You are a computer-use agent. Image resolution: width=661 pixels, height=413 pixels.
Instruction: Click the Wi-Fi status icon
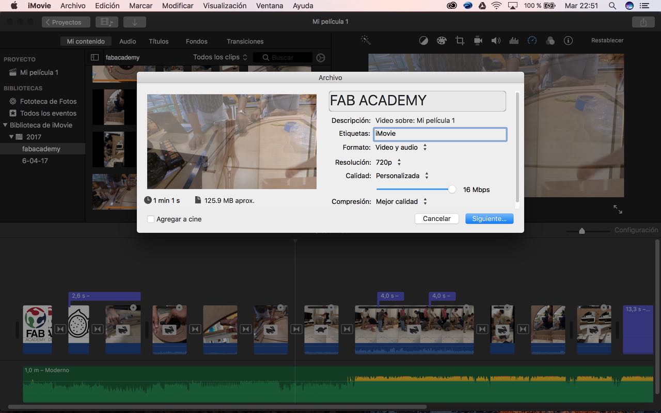(x=496, y=6)
